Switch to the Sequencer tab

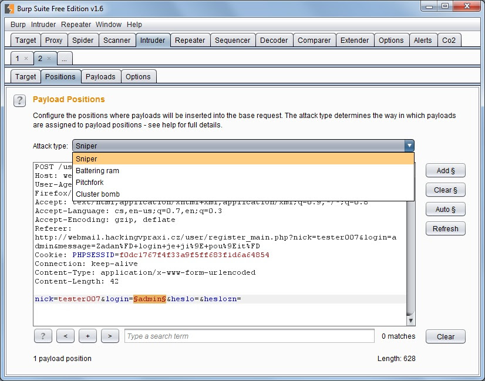(233, 40)
